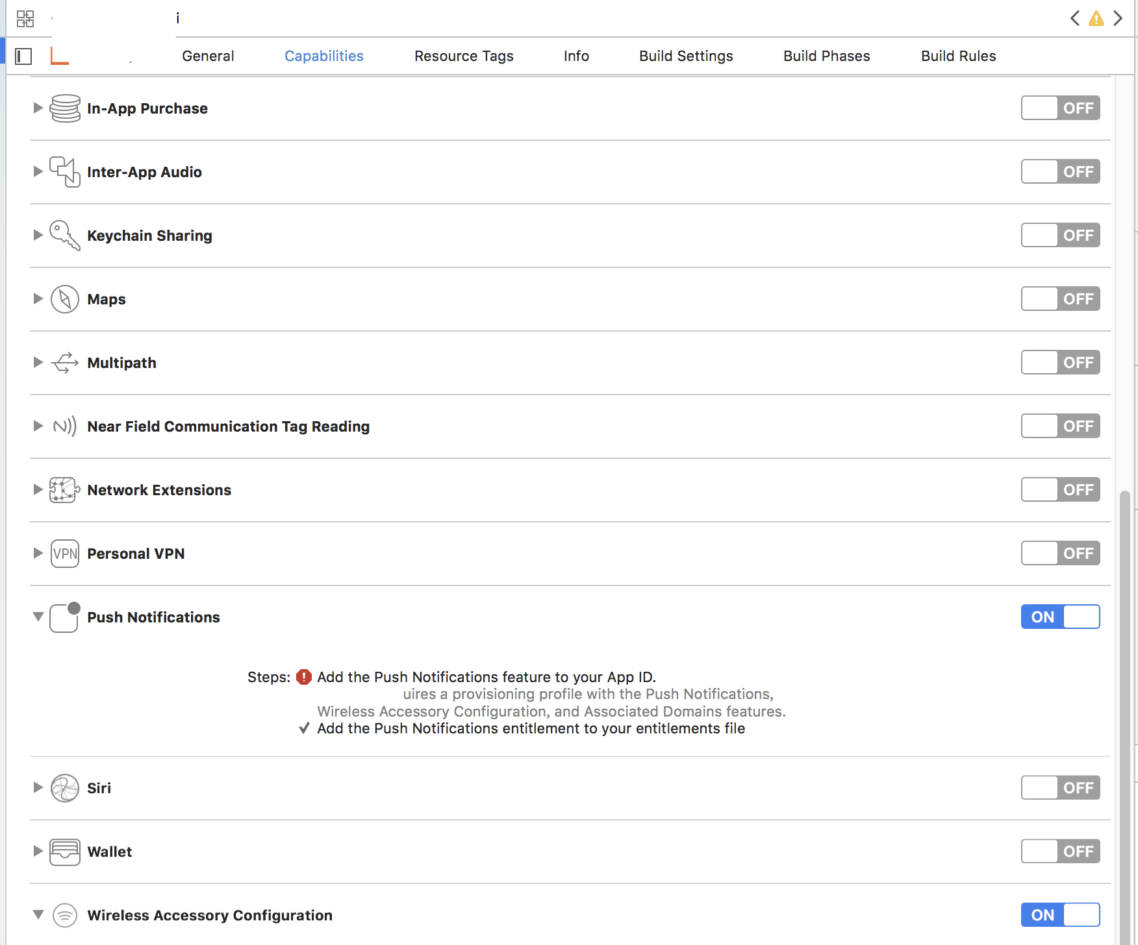
Task: Disable Wireless Accessory Configuration switch
Action: 1060,915
